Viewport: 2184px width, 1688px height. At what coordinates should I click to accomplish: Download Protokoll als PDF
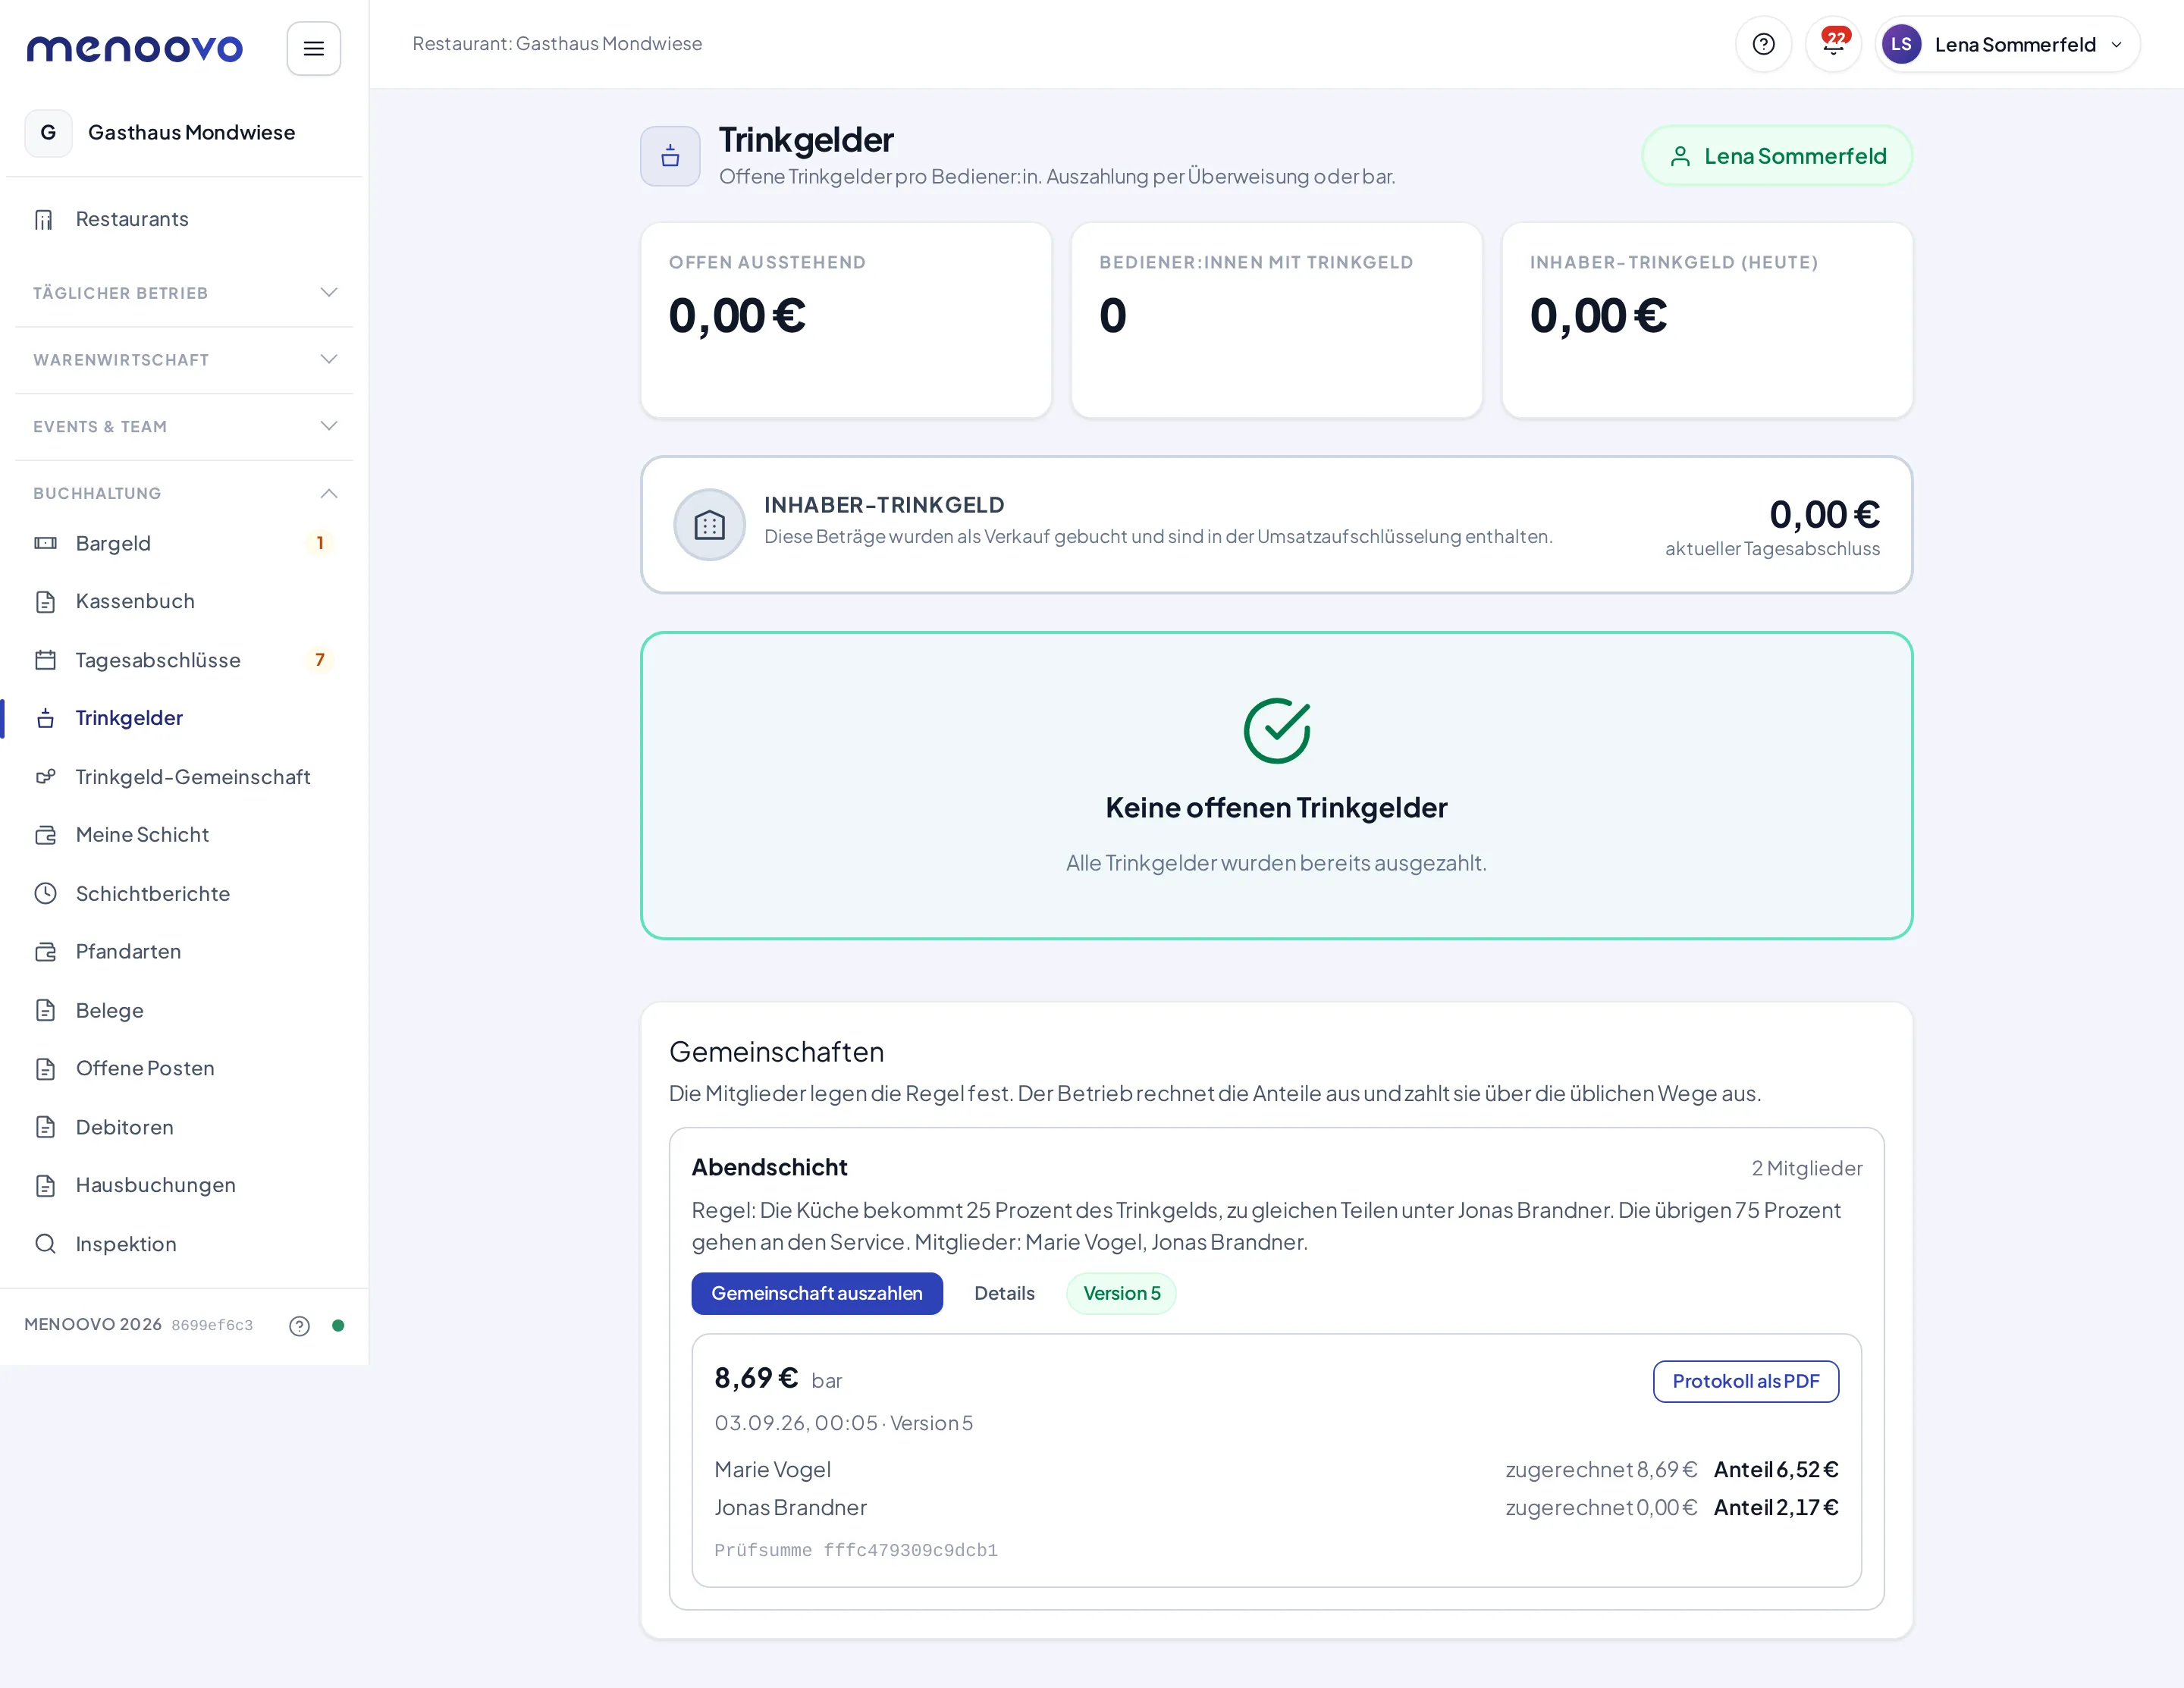(x=1745, y=1381)
